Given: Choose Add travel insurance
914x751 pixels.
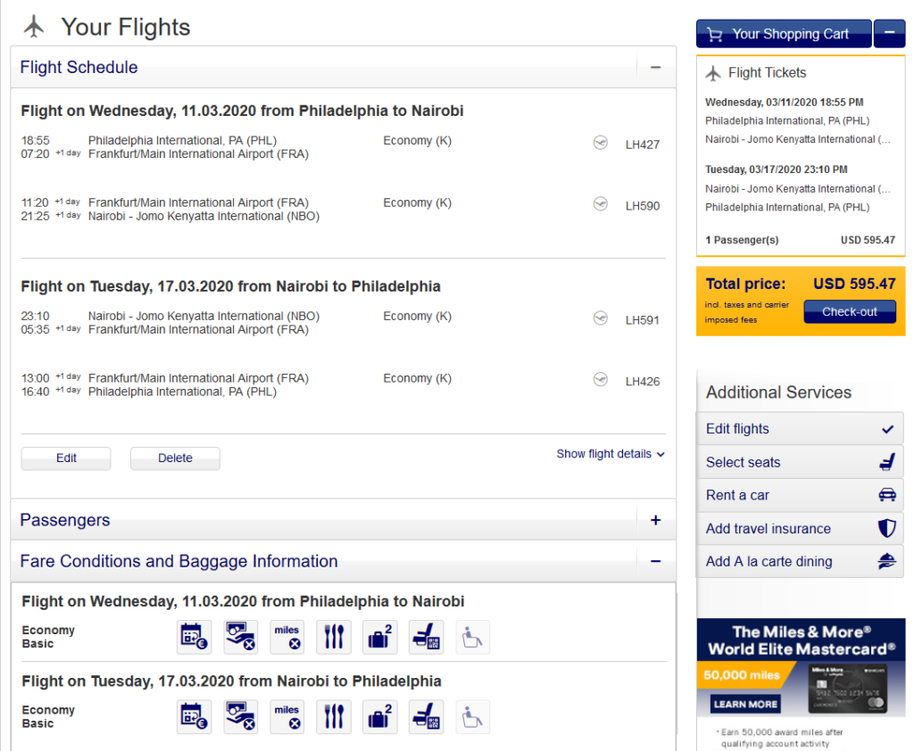Looking at the screenshot, I should [x=800, y=528].
